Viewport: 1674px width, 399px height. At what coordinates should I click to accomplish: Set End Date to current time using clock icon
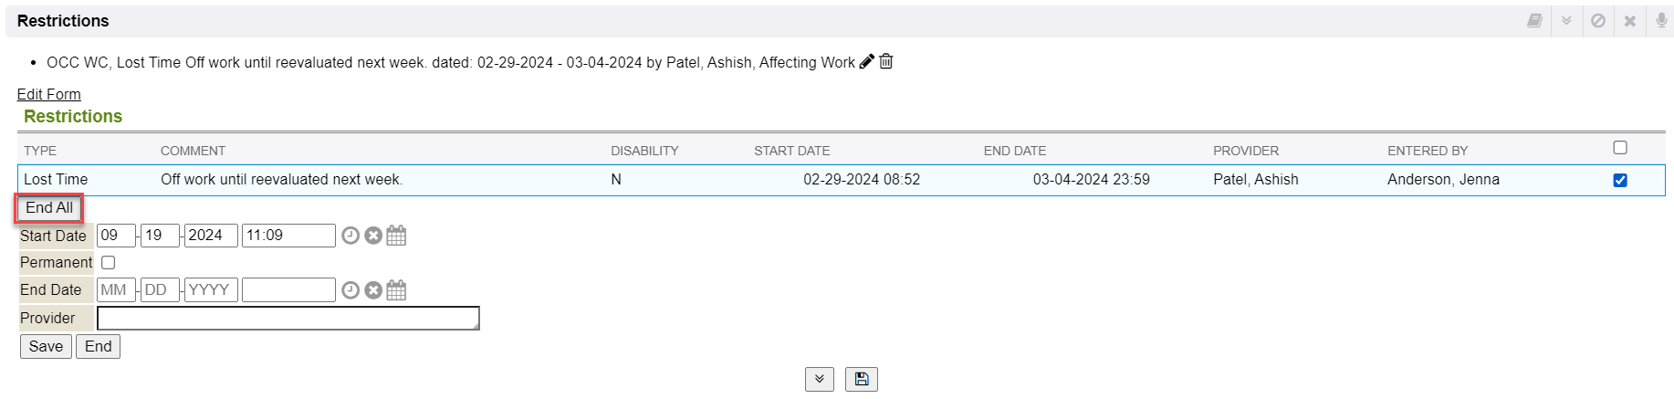(x=350, y=290)
